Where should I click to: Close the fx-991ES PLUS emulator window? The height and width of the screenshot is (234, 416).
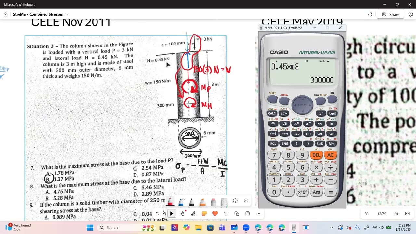(x=340, y=28)
